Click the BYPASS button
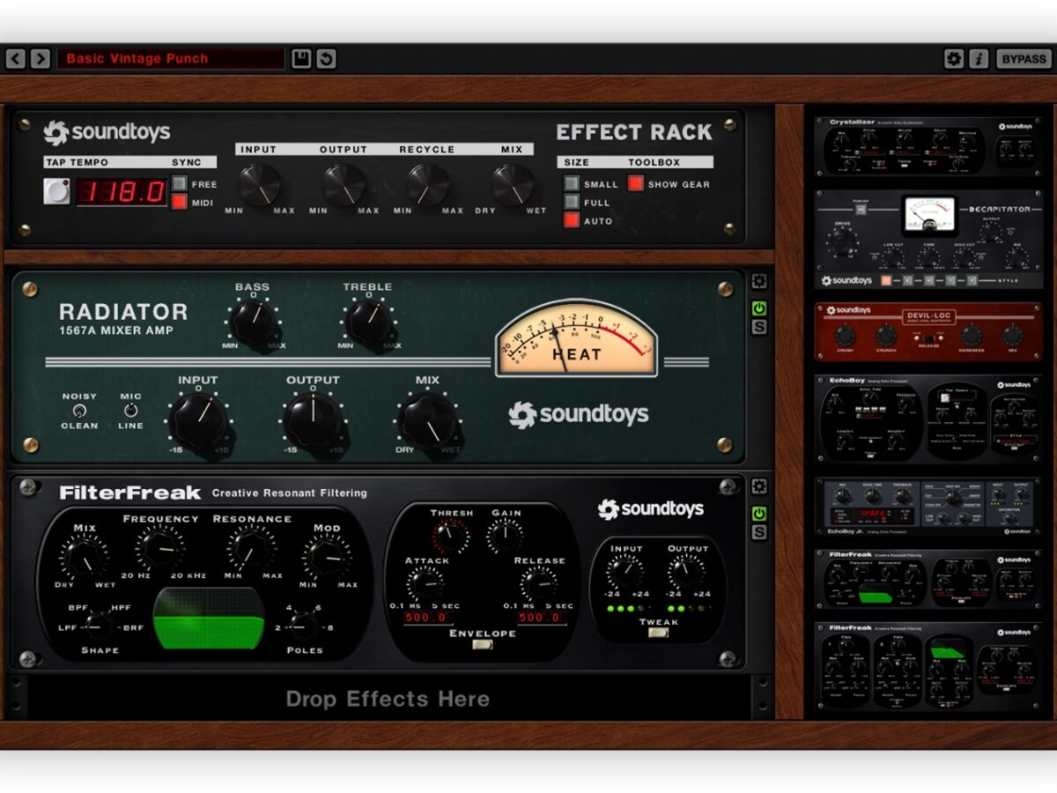This screenshot has width=1057, height=793. 1024,59
